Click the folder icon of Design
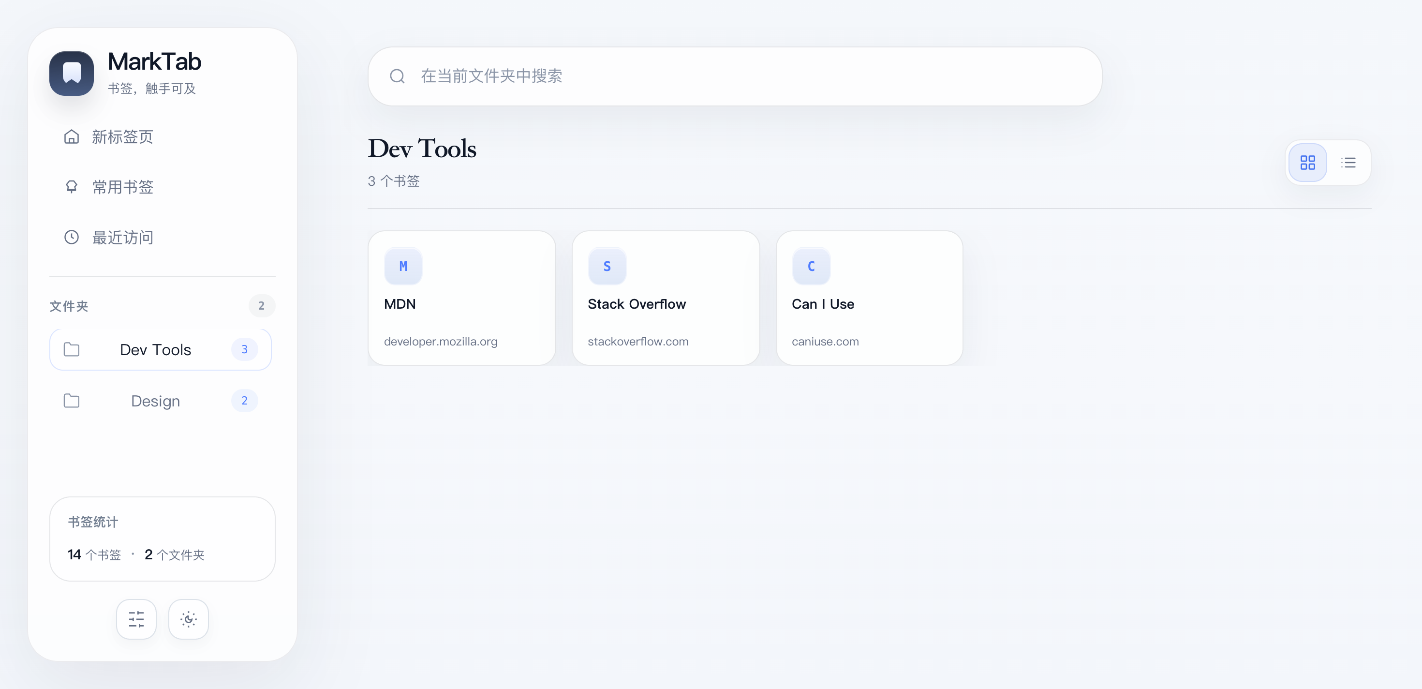The width and height of the screenshot is (1422, 689). pyautogui.click(x=71, y=401)
